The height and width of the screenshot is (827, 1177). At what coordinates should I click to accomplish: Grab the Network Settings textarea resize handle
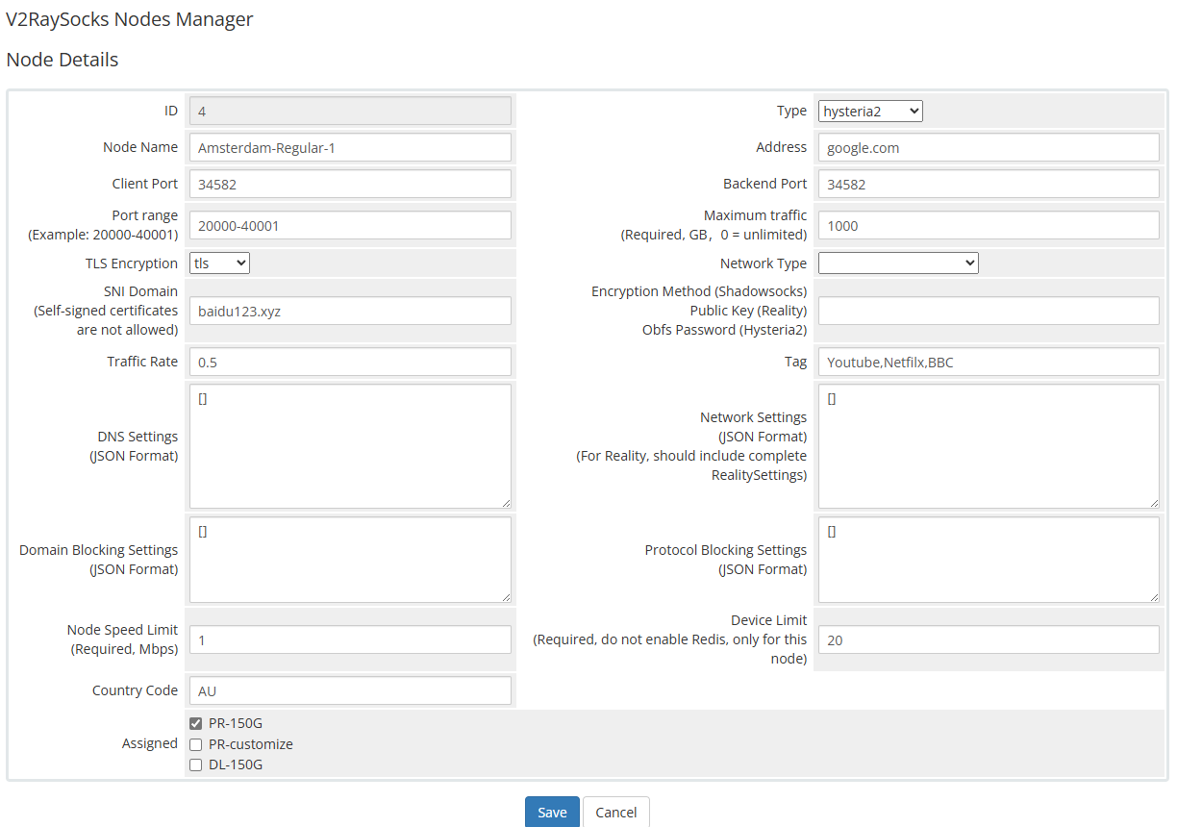coord(1154,503)
